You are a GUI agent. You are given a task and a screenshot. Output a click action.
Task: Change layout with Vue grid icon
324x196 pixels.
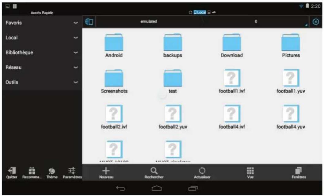[250, 173]
